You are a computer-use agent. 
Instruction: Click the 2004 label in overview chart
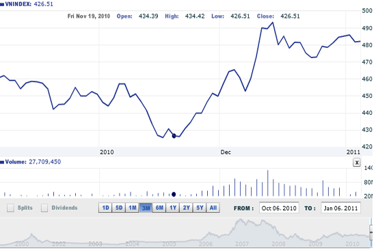(x=132, y=244)
